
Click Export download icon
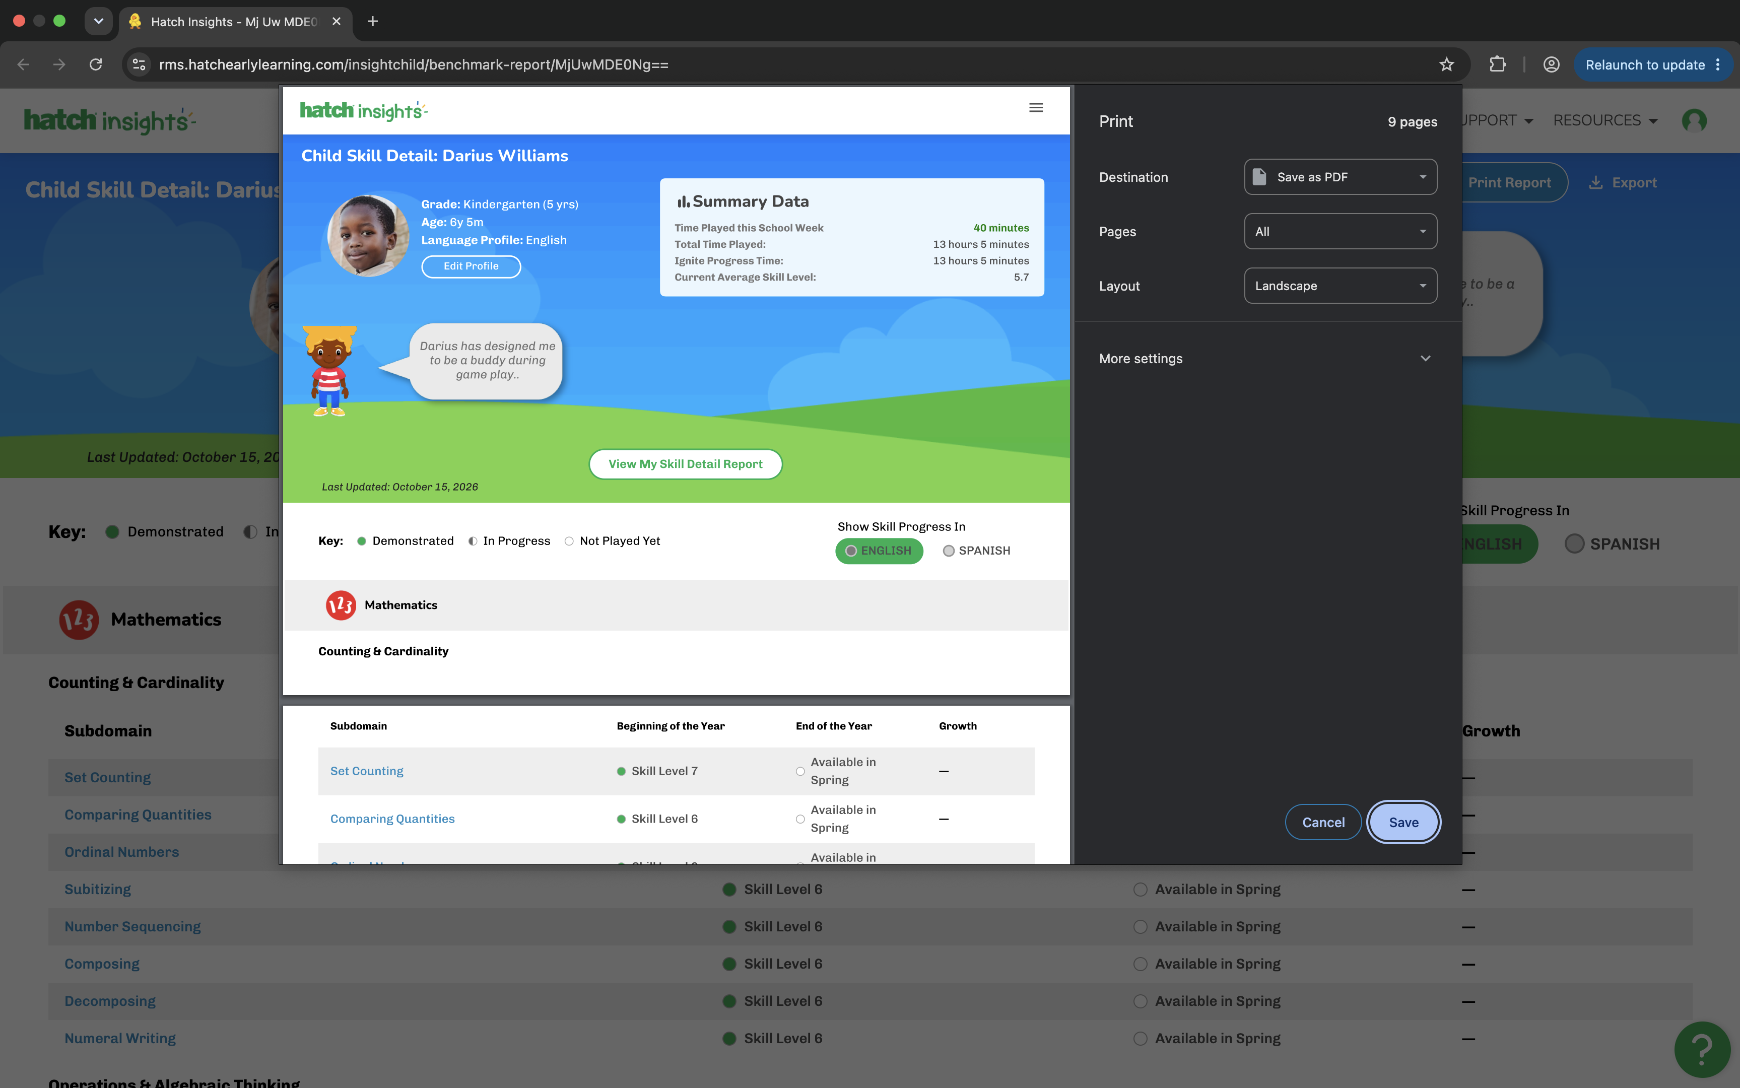(x=1595, y=183)
